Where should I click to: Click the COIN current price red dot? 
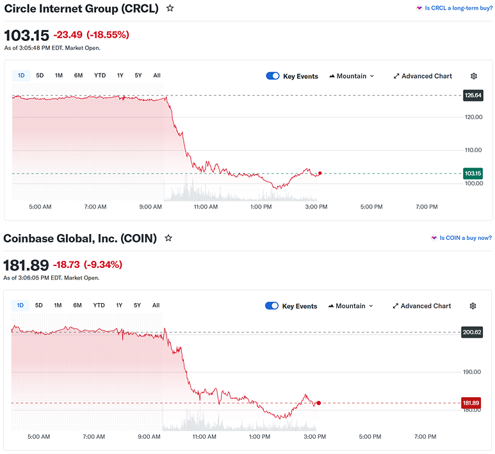pyautogui.click(x=318, y=403)
